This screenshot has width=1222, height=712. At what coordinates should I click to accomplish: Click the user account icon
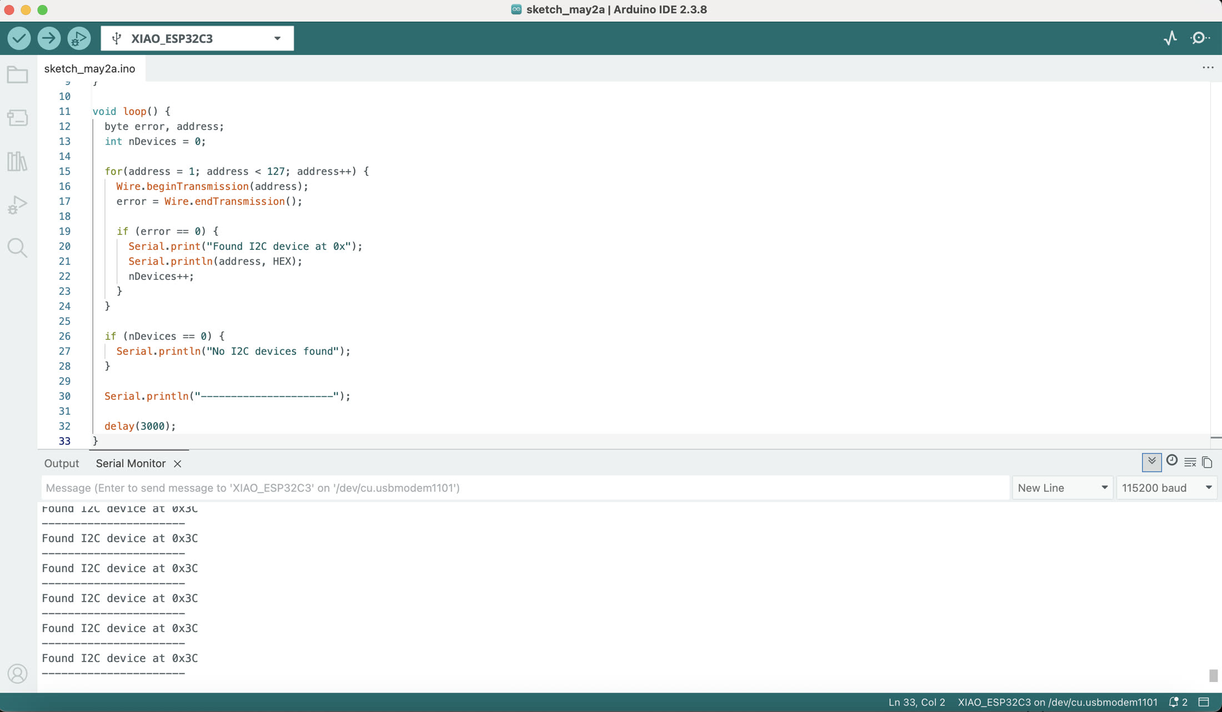18,674
